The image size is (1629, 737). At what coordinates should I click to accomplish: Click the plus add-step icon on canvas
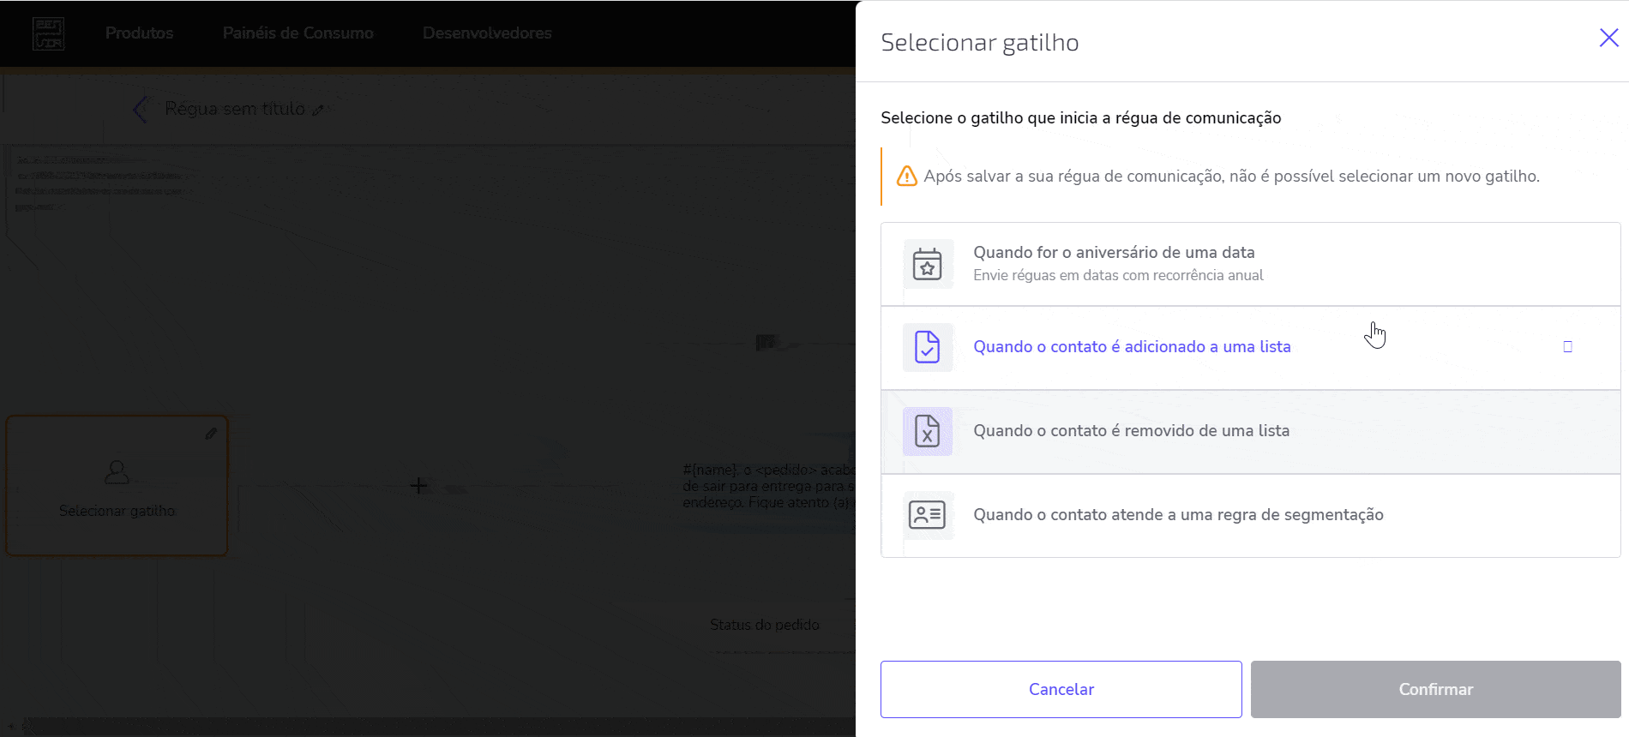[418, 486]
